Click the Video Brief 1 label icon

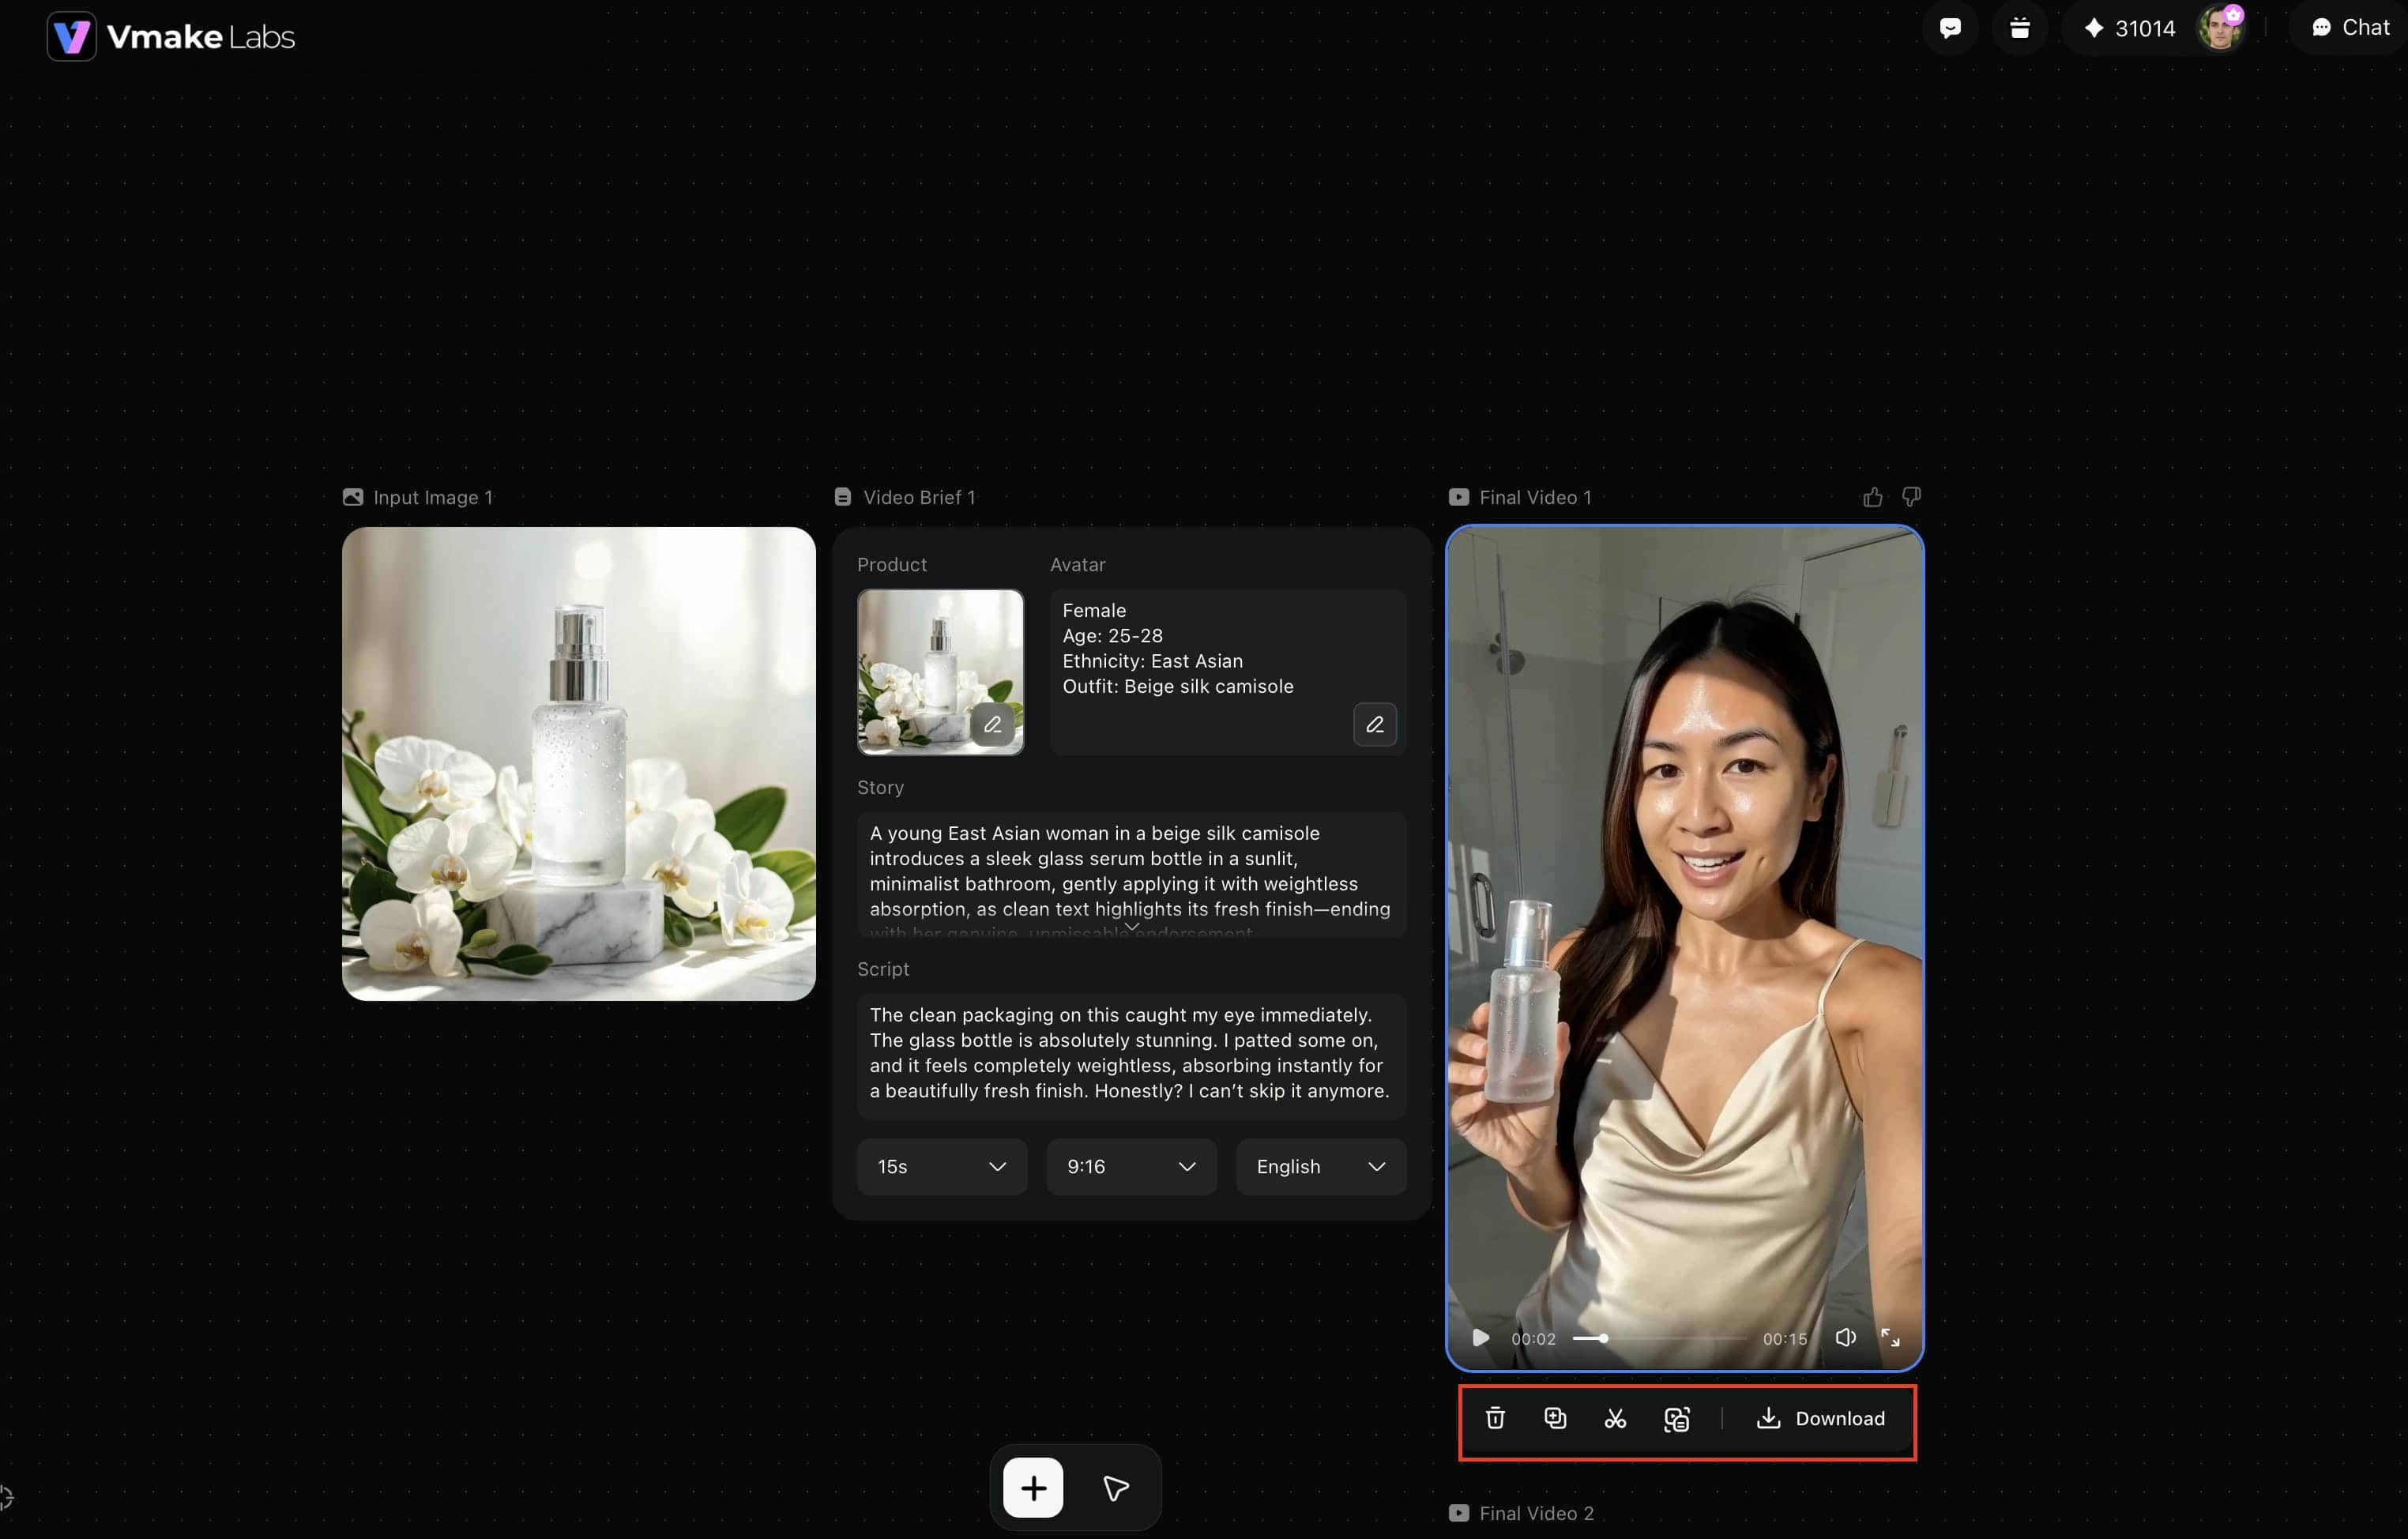tap(843, 497)
